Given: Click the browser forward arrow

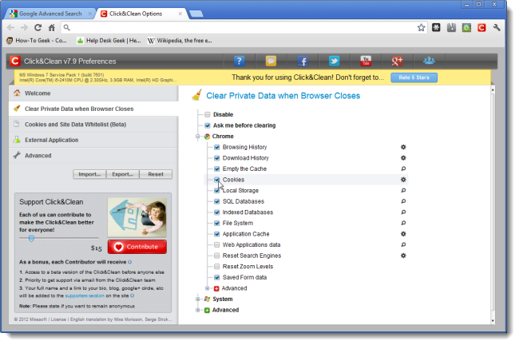Looking at the screenshot, I should pos(24,27).
